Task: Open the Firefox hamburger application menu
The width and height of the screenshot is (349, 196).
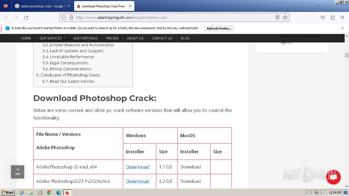Action: click(342, 17)
